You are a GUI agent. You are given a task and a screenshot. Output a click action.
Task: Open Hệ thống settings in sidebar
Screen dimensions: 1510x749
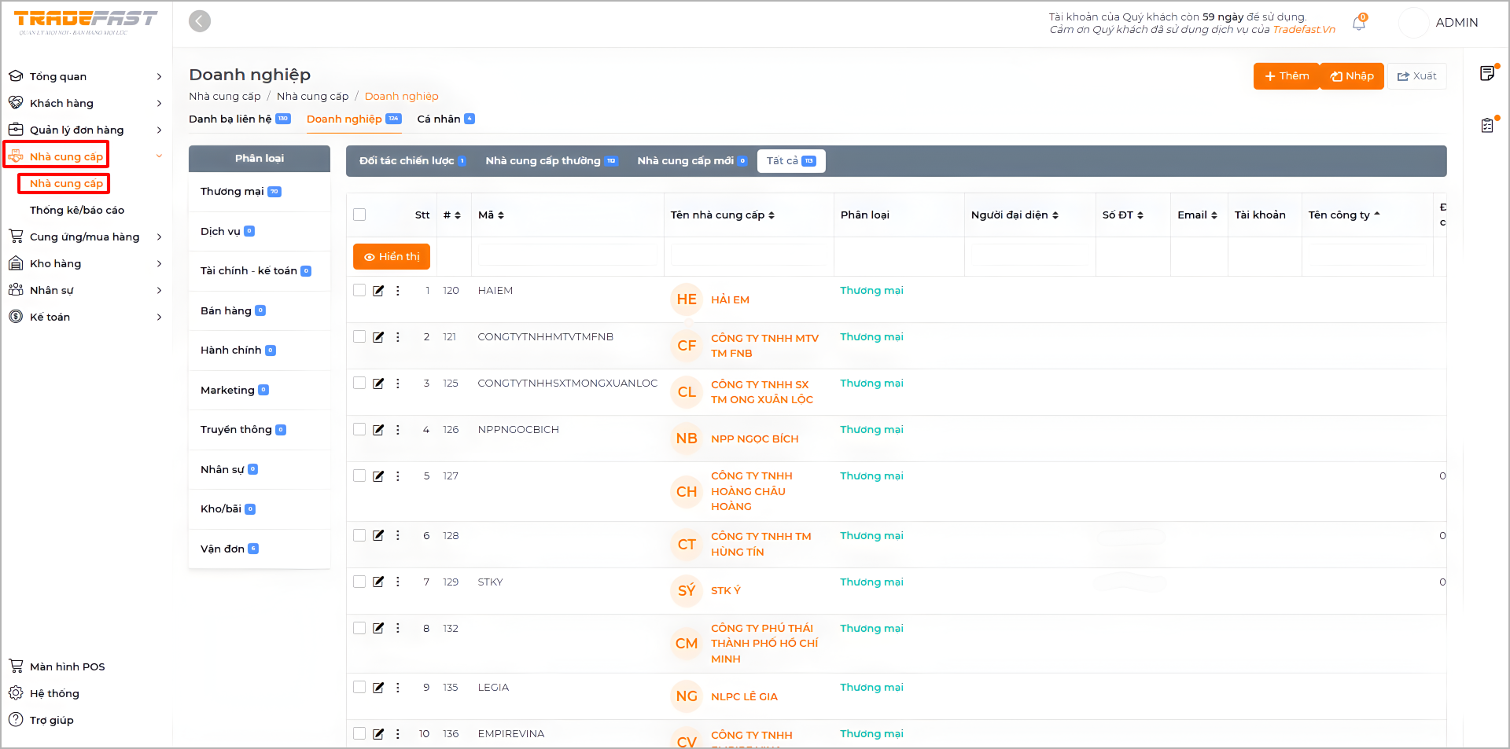click(x=54, y=693)
